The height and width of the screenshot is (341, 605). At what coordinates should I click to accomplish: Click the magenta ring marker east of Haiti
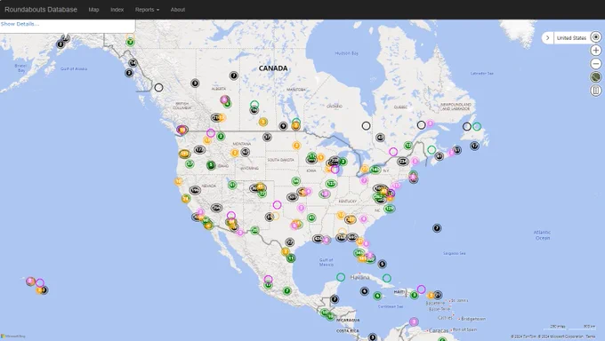click(x=422, y=289)
